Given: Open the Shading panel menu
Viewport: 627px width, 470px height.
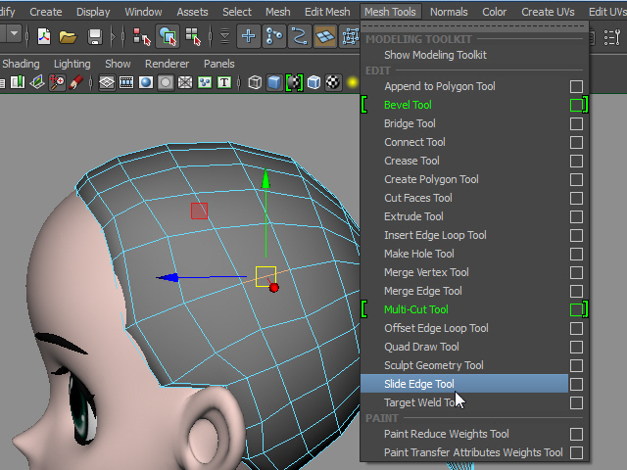Looking at the screenshot, I should pyautogui.click(x=21, y=64).
